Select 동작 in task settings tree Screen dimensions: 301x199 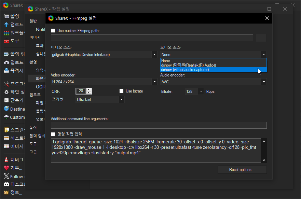[x=33, y=128]
